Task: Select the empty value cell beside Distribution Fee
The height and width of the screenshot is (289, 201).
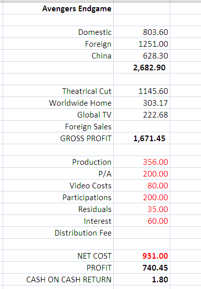Action: pyautogui.click(x=141, y=233)
